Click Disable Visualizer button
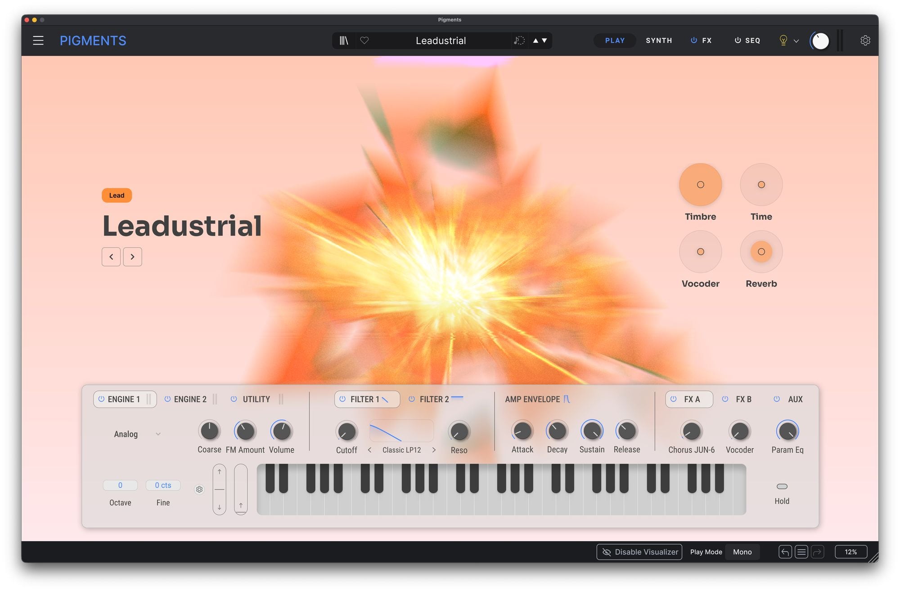Viewport: 900px width, 591px height. tap(639, 552)
